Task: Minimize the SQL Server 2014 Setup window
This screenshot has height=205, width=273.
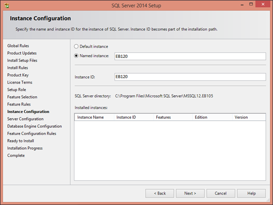Action: tap(242, 5)
